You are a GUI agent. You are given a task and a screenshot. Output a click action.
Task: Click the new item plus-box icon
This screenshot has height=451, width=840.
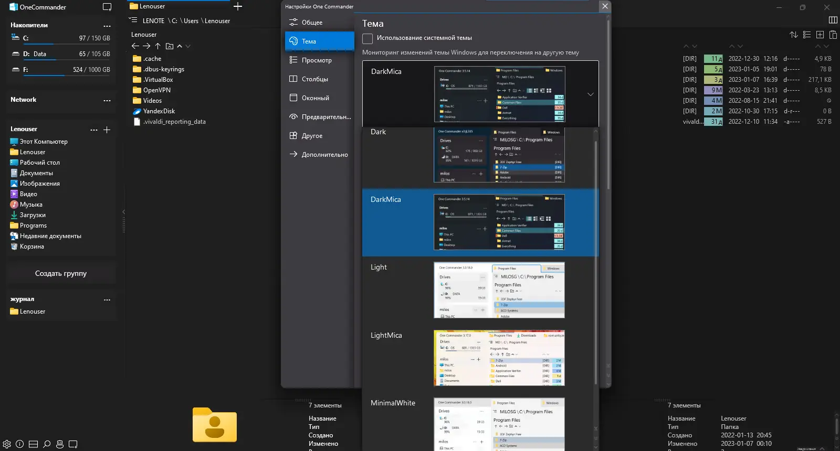point(820,35)
